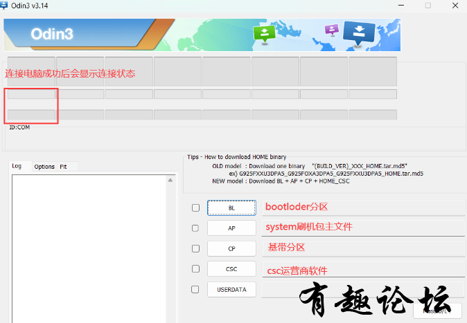Click the purple transfer icon in banner
Viewport: 467px width, 323px height.
tap(332, 30)
